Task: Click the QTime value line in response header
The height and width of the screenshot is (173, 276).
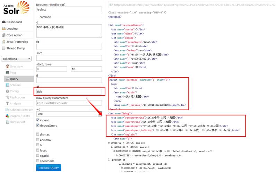Action: [127, 34]
